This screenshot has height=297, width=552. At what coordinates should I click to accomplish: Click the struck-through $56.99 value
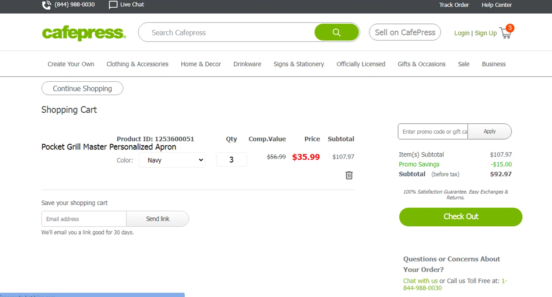[276, 157]
